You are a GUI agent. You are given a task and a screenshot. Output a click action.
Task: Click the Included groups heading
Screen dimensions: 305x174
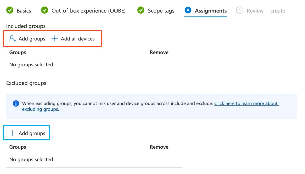[26, 26]
